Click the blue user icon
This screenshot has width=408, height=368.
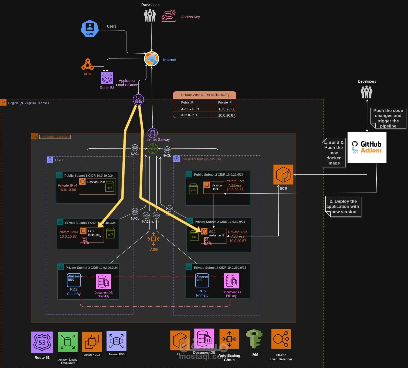coord(90,29)
